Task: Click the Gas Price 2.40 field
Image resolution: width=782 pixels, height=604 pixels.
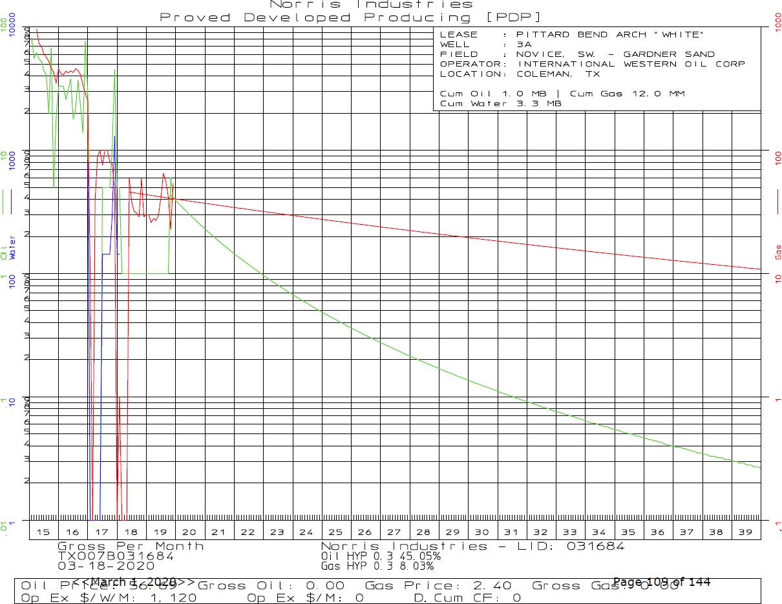Action: [439, 586]
